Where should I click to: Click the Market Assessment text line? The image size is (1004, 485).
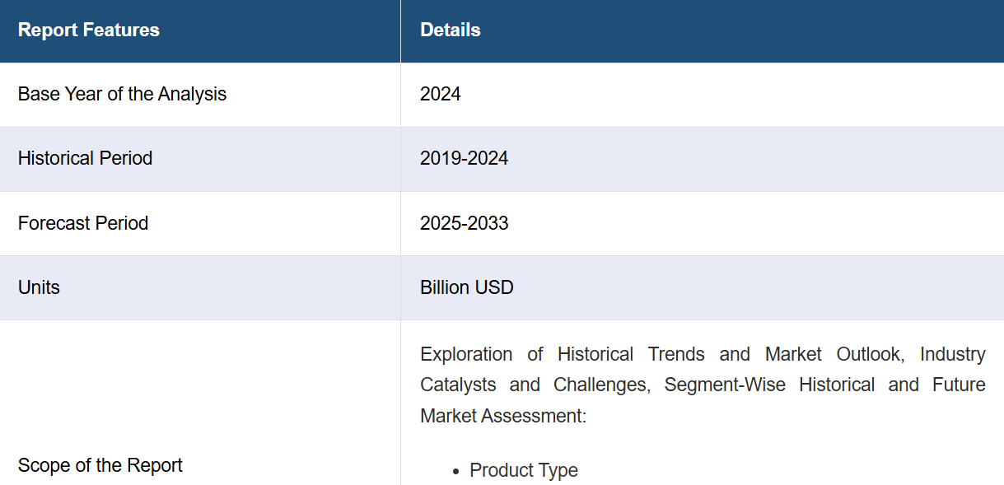coord(503,416)
